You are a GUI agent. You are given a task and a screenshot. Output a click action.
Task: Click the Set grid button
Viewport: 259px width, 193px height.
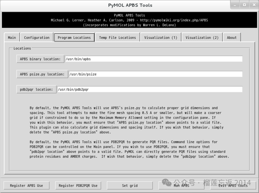(x=130, y=186)
